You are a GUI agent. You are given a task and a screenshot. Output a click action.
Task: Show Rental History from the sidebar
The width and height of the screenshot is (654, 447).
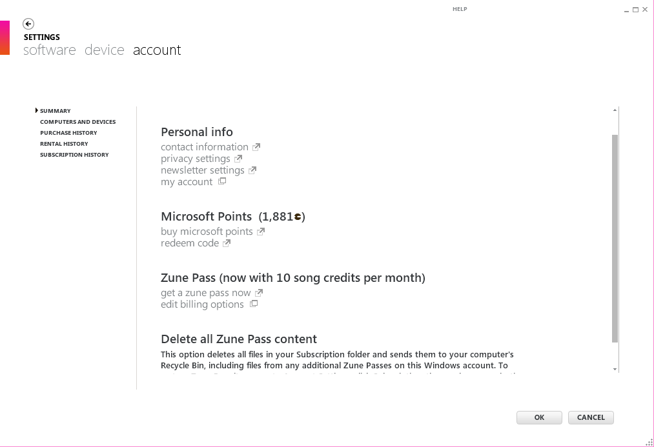(64, 144)
